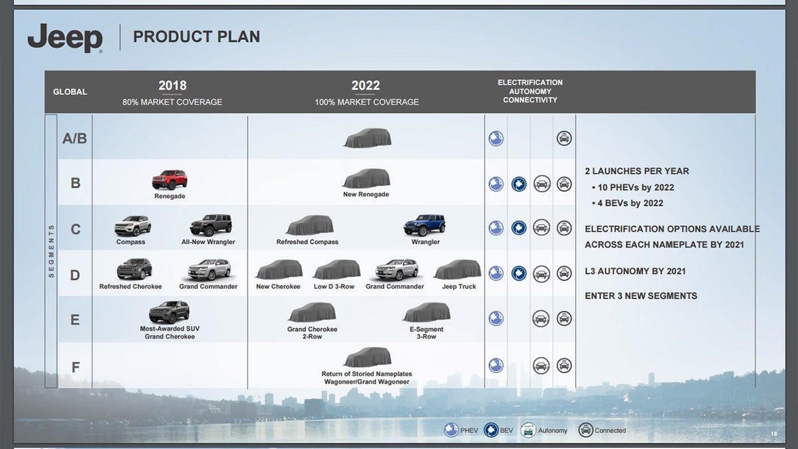The image size is (798, 449).
Task: Select the PHEV icon in the F segment row
Action: (x=495, y=365)
